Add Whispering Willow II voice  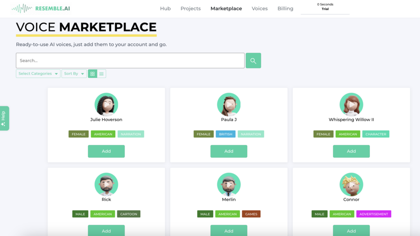[351, 151]
